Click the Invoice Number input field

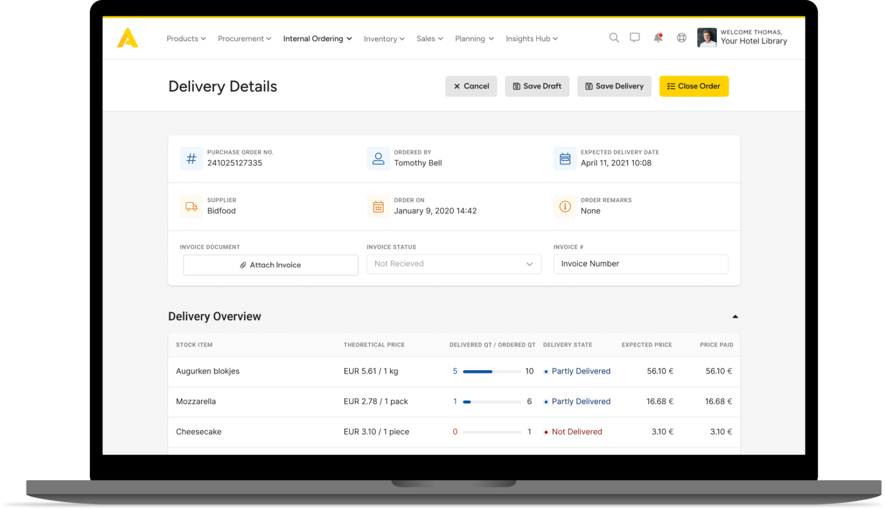click(x=641, y=264)
